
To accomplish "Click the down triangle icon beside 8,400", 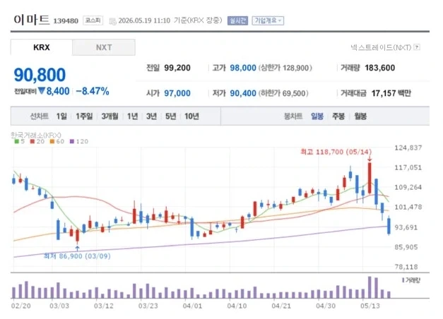I will pos(42,91).
